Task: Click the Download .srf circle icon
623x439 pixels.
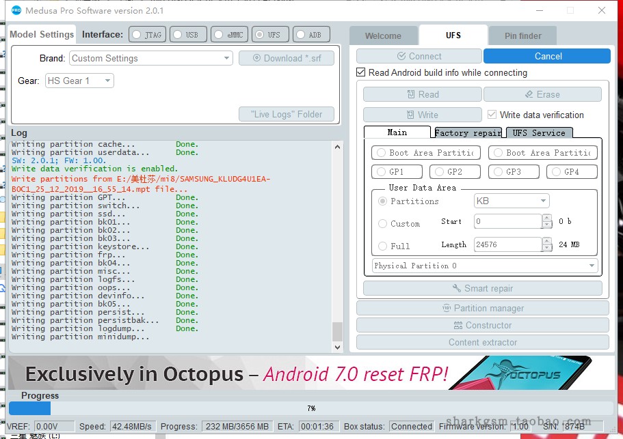Action: coord(256,58)
